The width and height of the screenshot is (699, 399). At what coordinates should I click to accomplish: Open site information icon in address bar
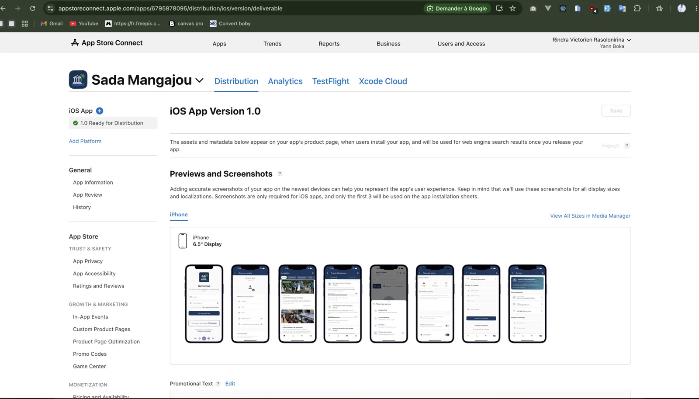(50, 8)
